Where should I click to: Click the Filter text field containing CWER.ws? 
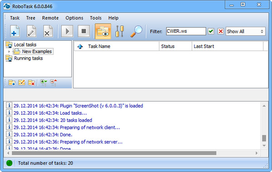(x=186, y=31)
